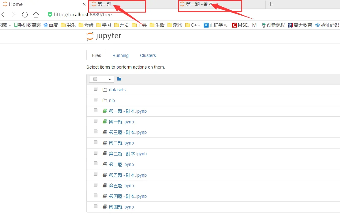The image size is (340, 218).
Task: Click the nlp folder icon
Action: tap(105, 100)
